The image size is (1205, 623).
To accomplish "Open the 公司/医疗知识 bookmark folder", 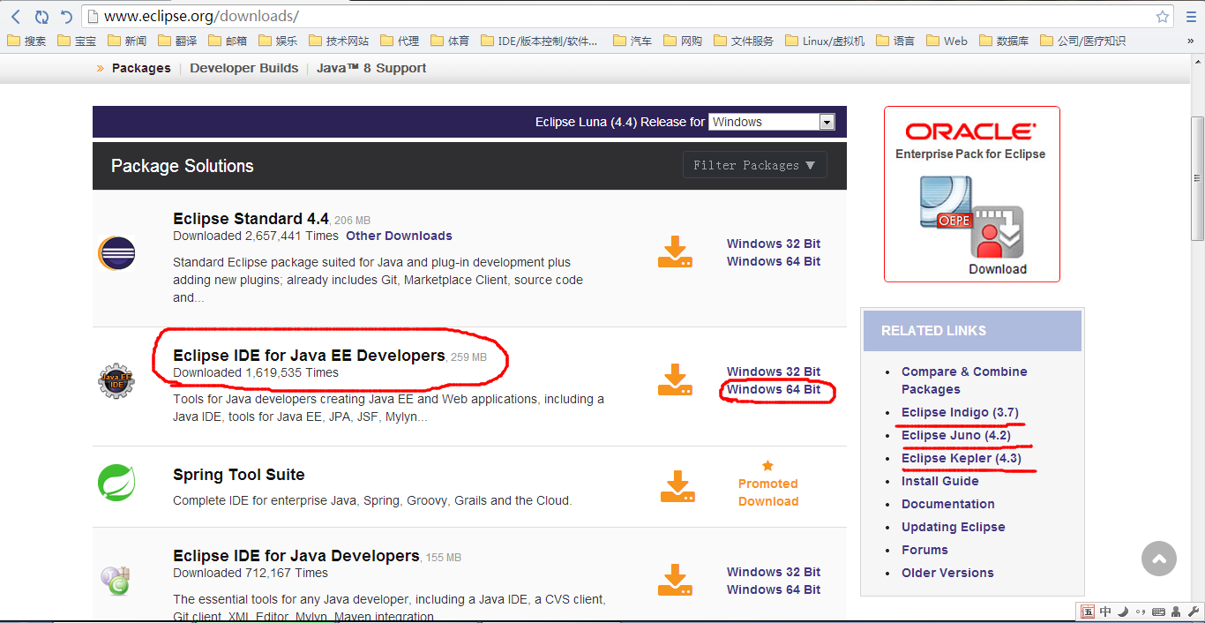I will [x=1083, y=41].
